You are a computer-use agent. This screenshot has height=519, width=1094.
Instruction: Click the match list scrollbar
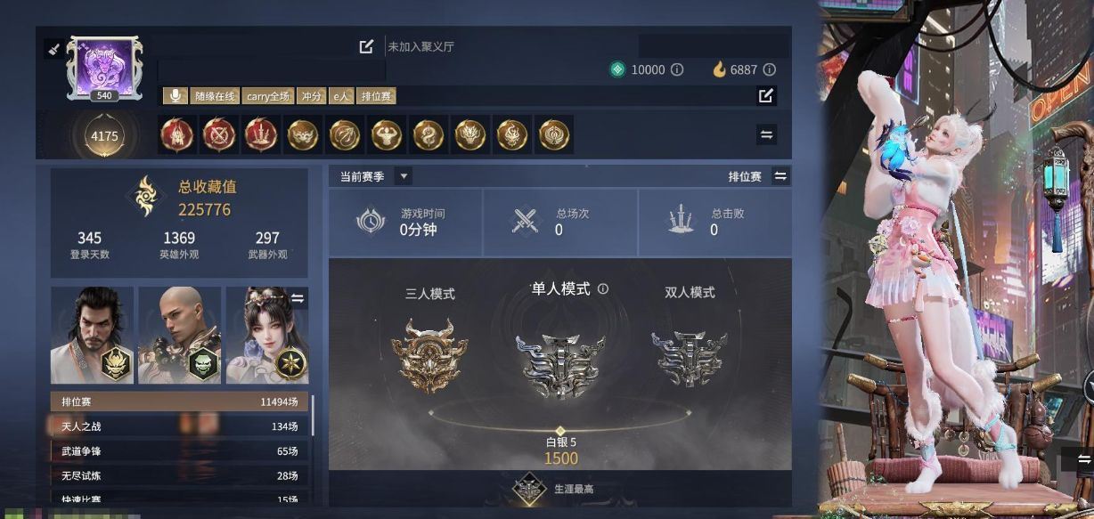pyautogui.click(x=312, y=414)
